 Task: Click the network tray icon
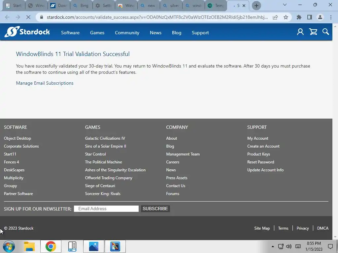(281, 246)
